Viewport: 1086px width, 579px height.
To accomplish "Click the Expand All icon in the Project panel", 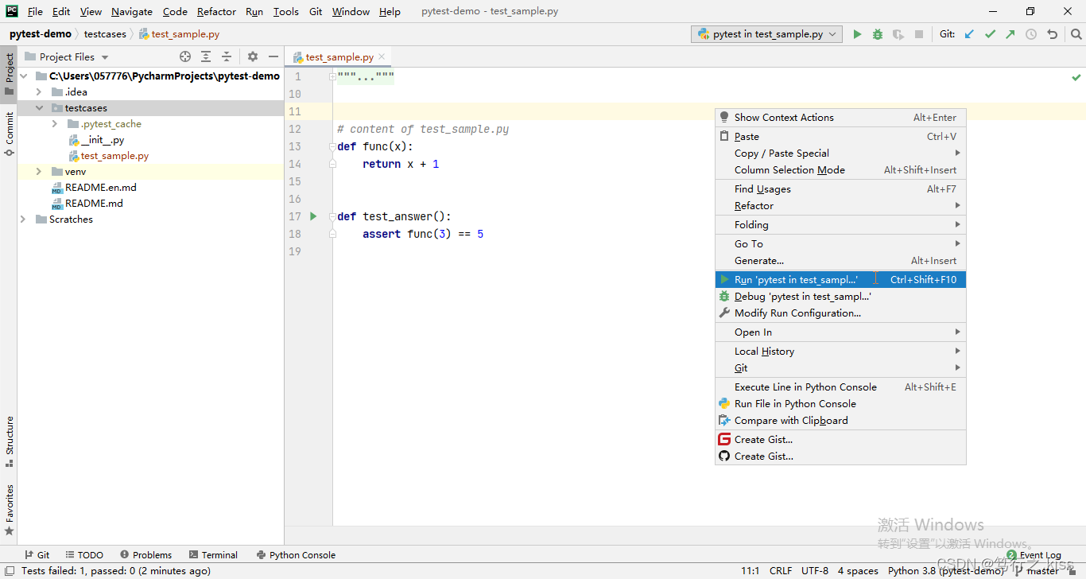I will pos(206,56).
